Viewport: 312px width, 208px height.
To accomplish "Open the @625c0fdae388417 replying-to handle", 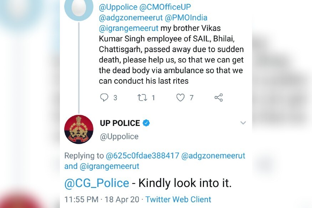I will click(143, 156).
